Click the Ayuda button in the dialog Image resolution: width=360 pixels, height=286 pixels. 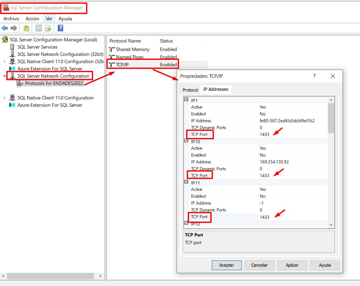coord(325,265)
